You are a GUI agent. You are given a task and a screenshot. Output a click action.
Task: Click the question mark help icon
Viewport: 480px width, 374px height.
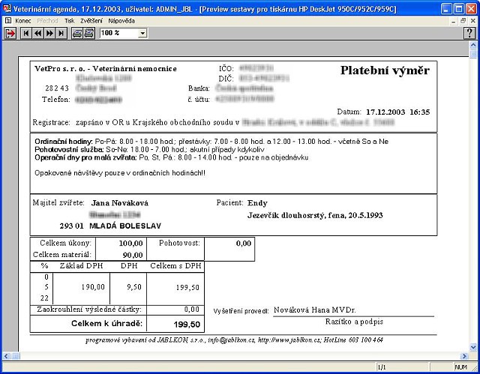469,33
